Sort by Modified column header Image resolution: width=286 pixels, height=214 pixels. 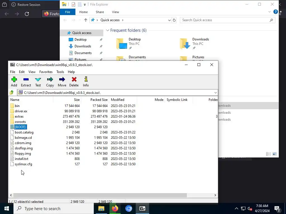point(123,100)
